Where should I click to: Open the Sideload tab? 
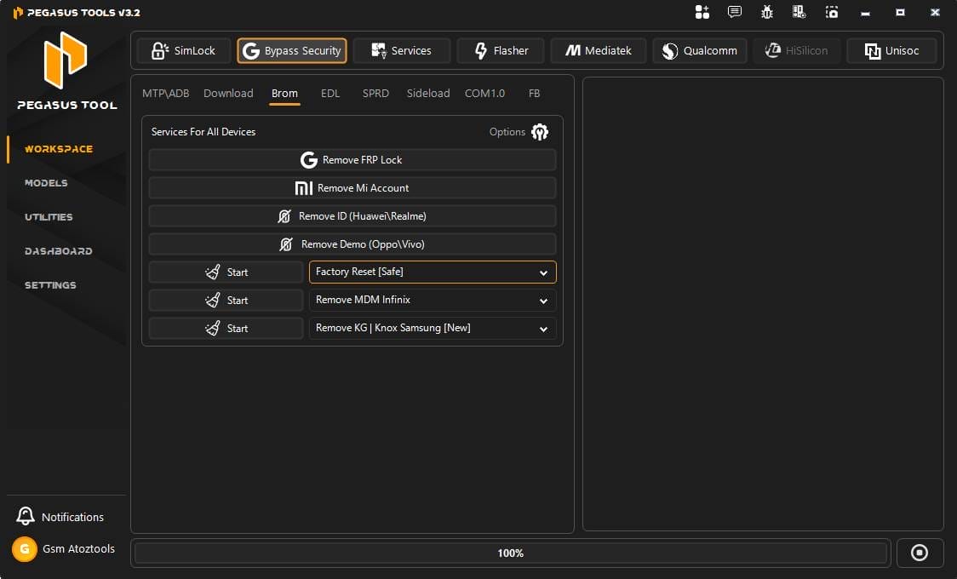(x=427, y=94)
